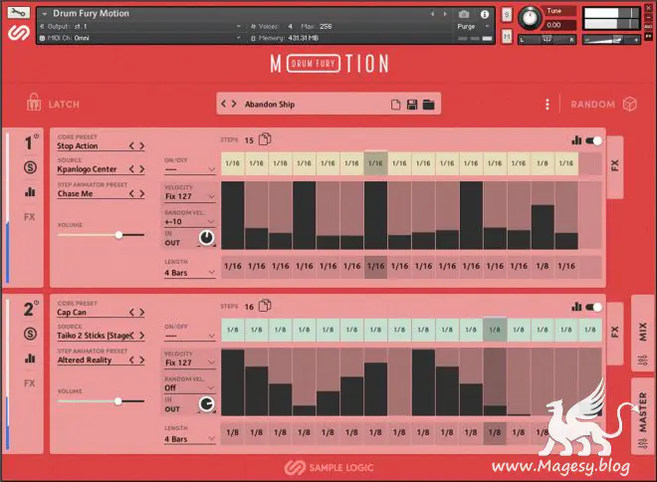Click the Kpanlogo Center source name
The height and width of the screenshot is (482, 657).
(87, 169)
